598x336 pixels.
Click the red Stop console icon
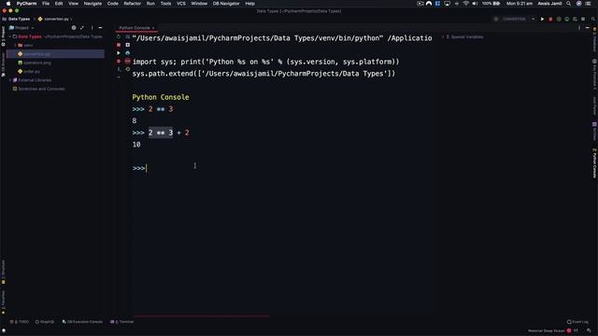click(119, 45)
